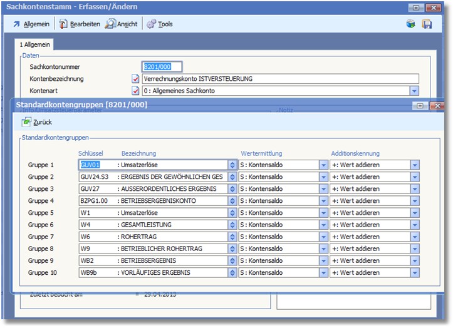The width and height of the screenshot is (453, 328).
Task: Click the Allgemein arrow icon in toolbar
Action: [16, 24]
